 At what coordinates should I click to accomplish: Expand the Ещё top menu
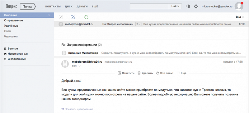(x=95, y=7)
